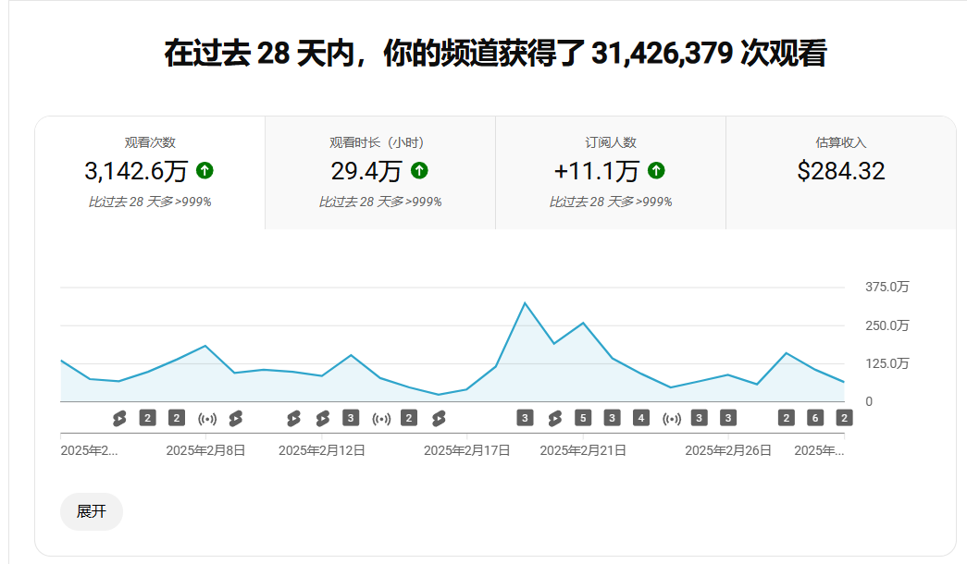Click the 250.0万 axis label
Viewport: 967px width, 564px height.
tap(886, 325)
